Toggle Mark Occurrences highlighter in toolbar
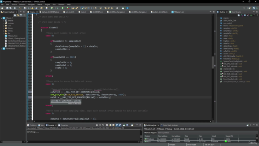The image size is (259, 146). coord(82,8)
